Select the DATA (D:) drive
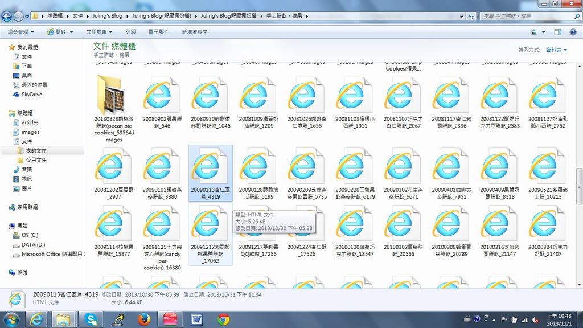 tap(33, 245)
